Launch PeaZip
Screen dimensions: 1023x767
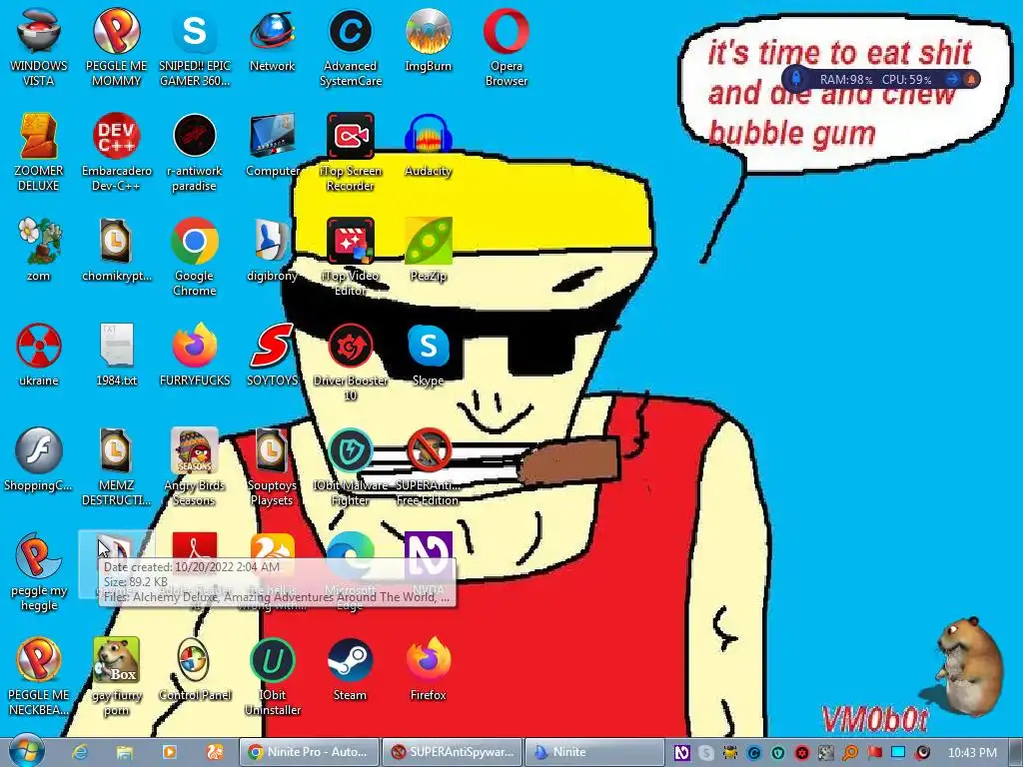pyautogui.click(x=428, y=251)
